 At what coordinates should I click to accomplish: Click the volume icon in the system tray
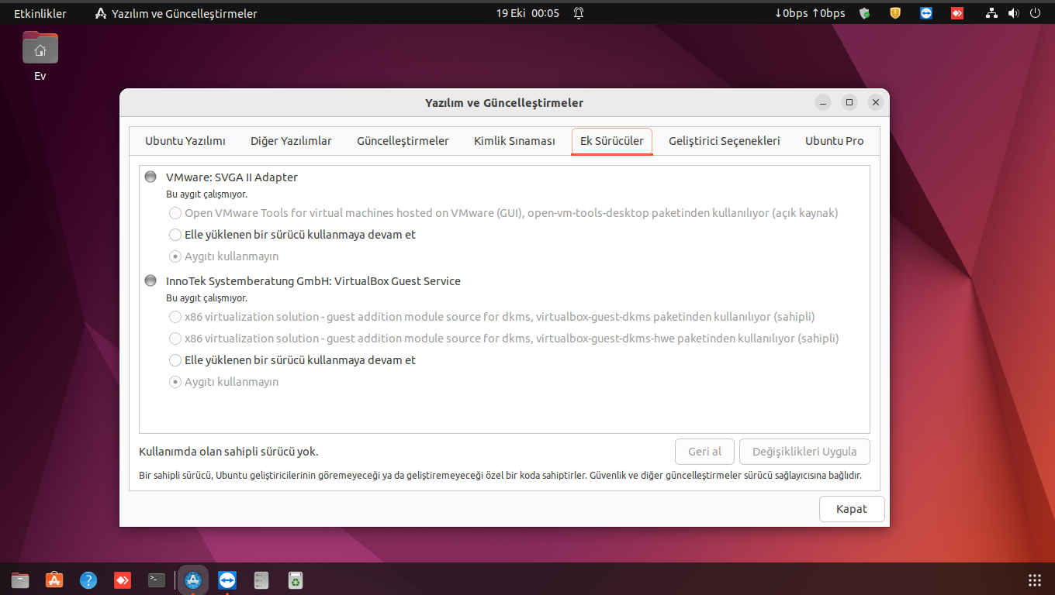(x=1013, y=13)
